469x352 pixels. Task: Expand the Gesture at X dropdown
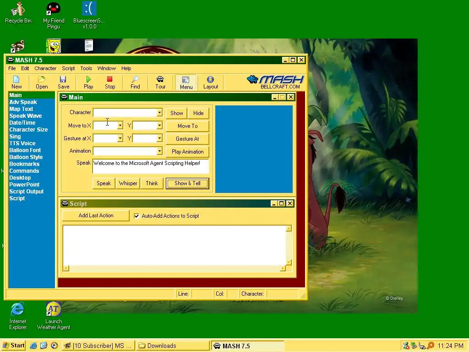point(120,138)
